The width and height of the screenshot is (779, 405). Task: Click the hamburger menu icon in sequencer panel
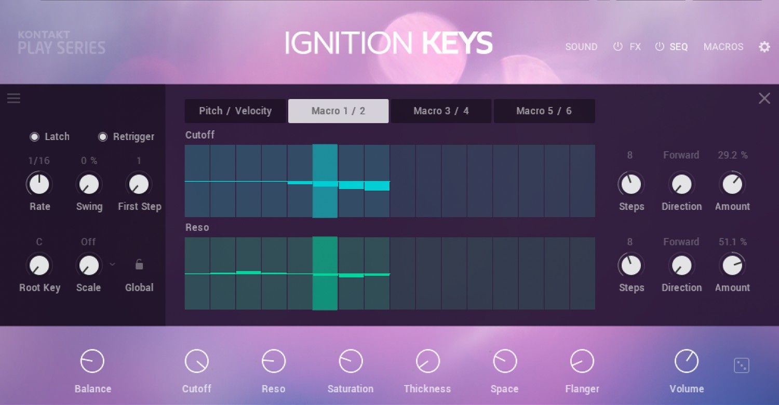click(x=14, y=98)
